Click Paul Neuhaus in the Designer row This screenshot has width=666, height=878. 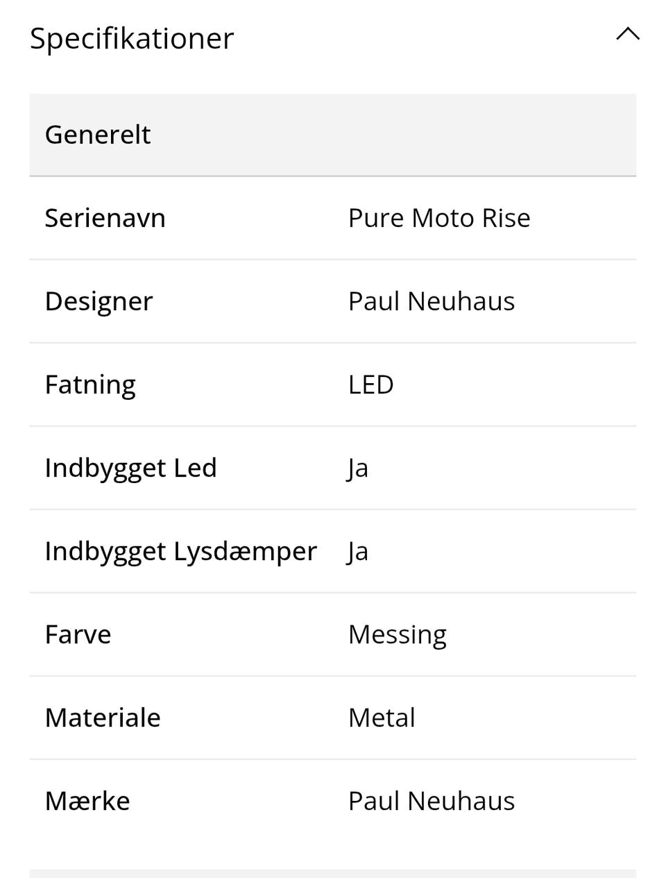(431, 301)
